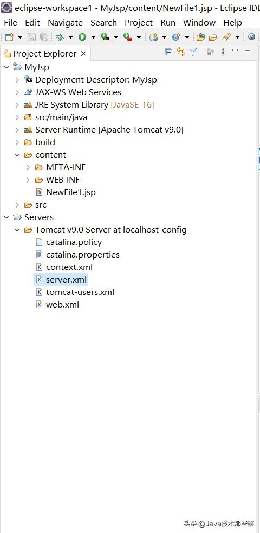Select NewFile1.jsp in the tree
The width and height of the screenshot is (260, 533).
coord(71,192)
